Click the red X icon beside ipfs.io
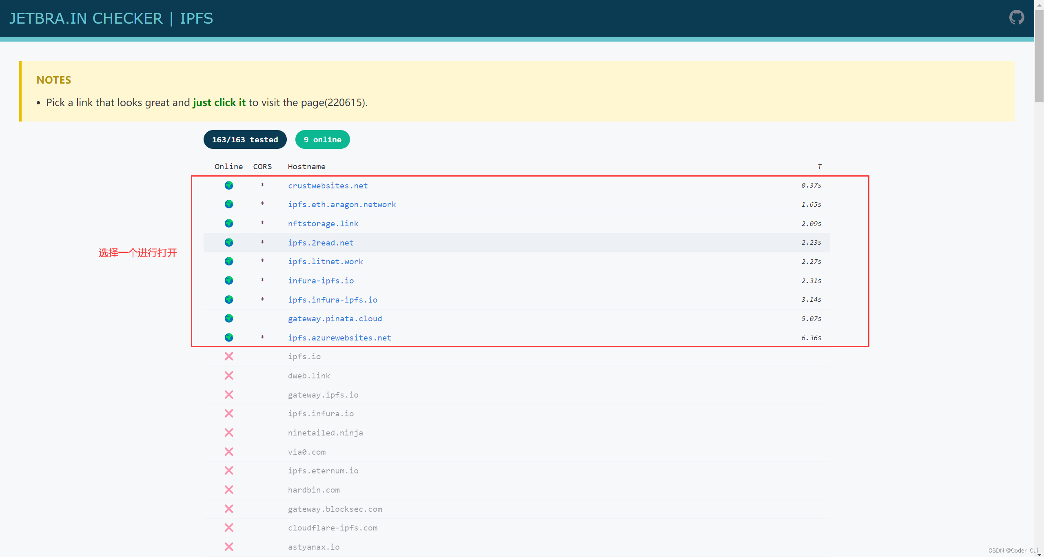This screenshot has height=557, width=1044. (229, 356)
